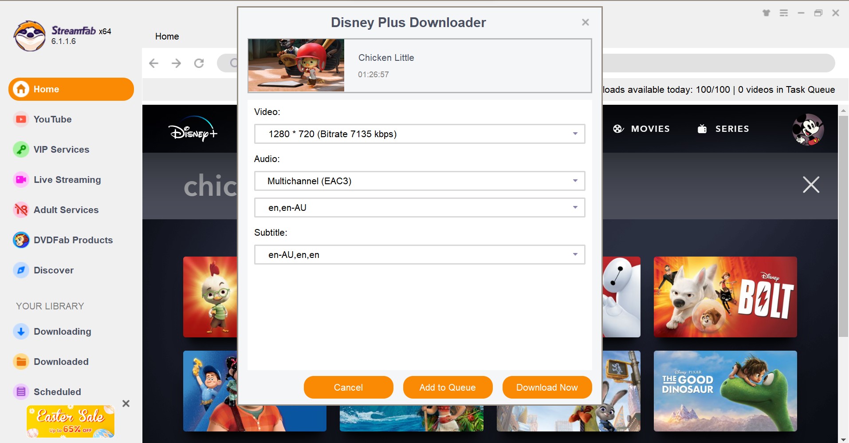Open the Zootopia movie poster
849x443 pixels.
[621, 391]
